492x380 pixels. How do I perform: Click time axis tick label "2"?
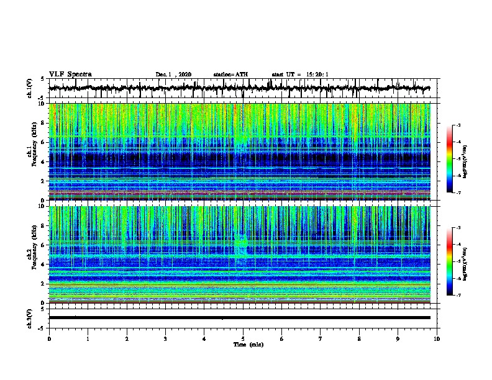pyautogui.click(x=127, y=339)
